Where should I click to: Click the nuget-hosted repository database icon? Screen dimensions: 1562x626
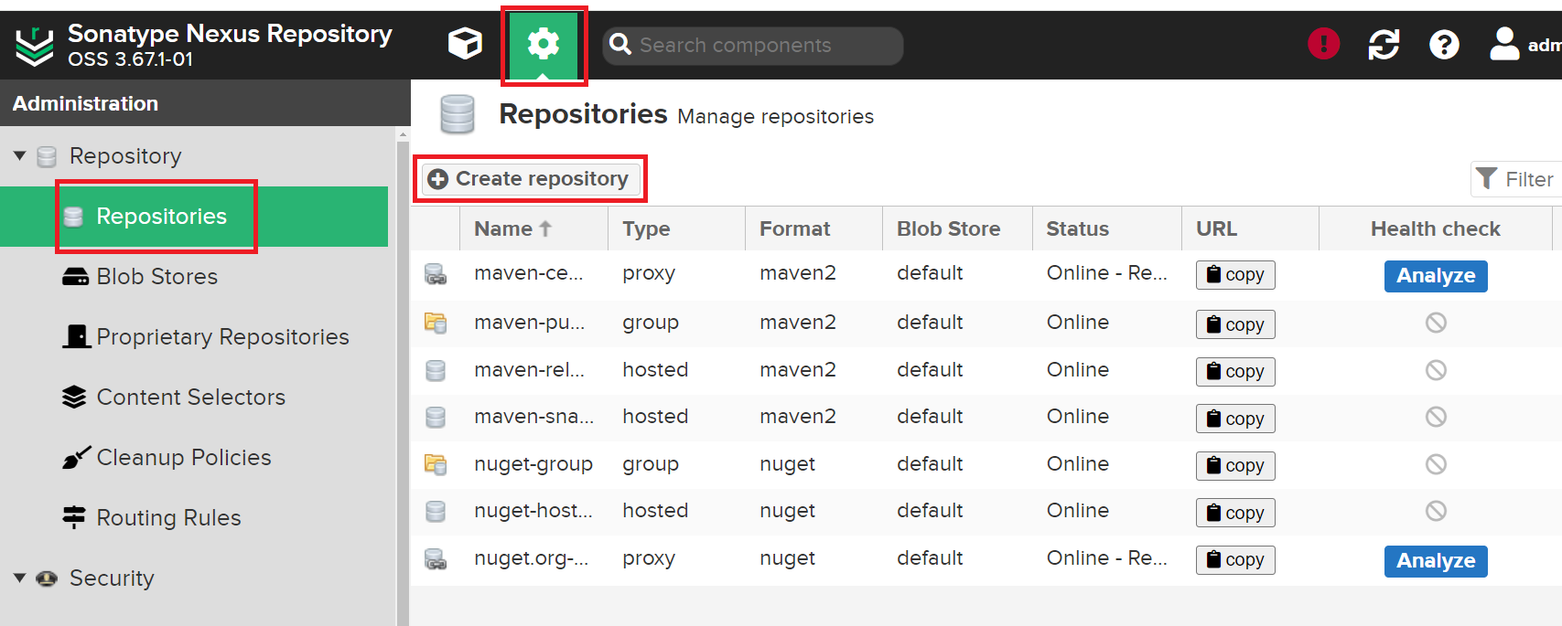436,511
